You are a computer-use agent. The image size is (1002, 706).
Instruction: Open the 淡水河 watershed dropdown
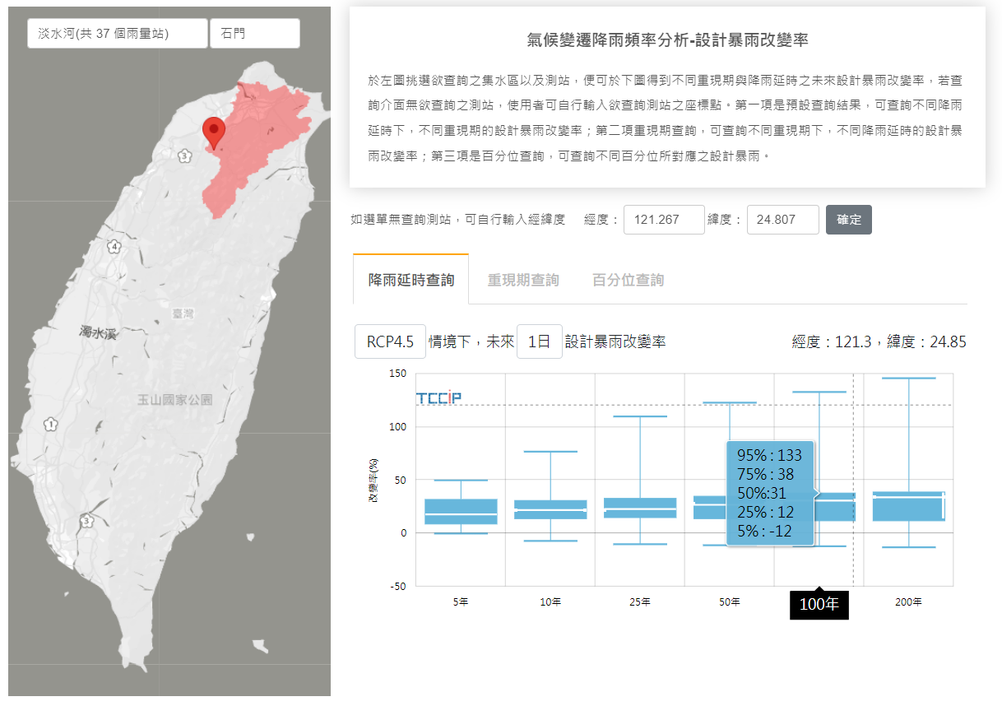(x=117, y=34)
